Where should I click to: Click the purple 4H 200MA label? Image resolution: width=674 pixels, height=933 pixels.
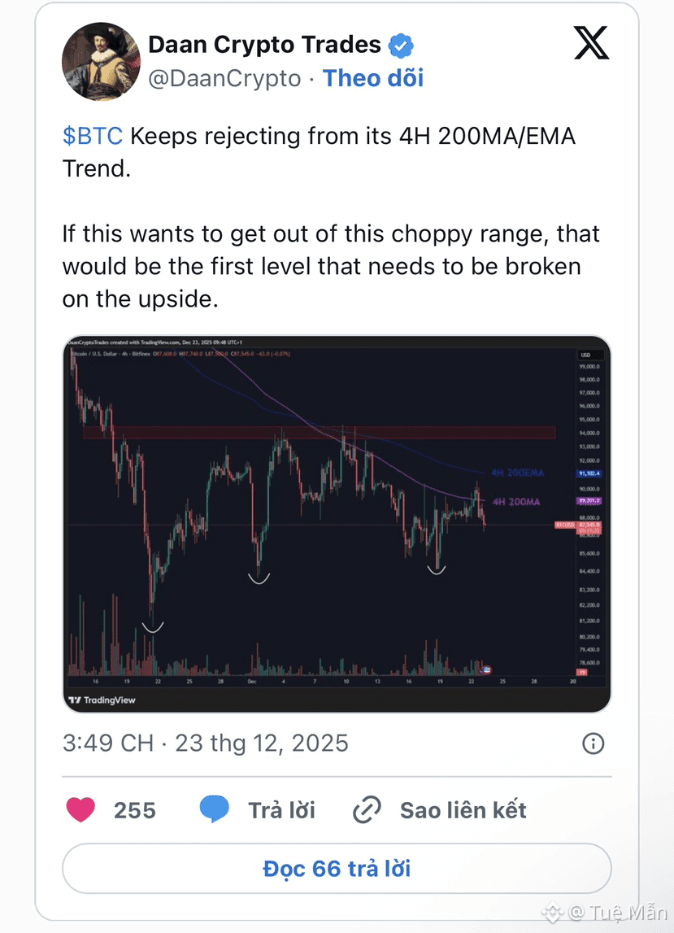515,502
